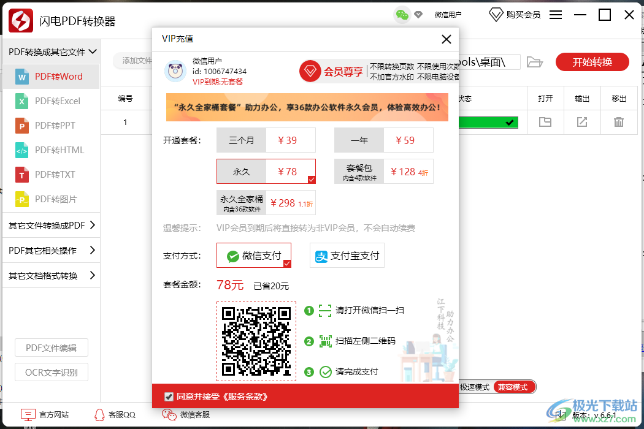The image size is (644, 429).
Task: Choose the 套餐包 ¥128 plan
Action: tap(383, 172)
